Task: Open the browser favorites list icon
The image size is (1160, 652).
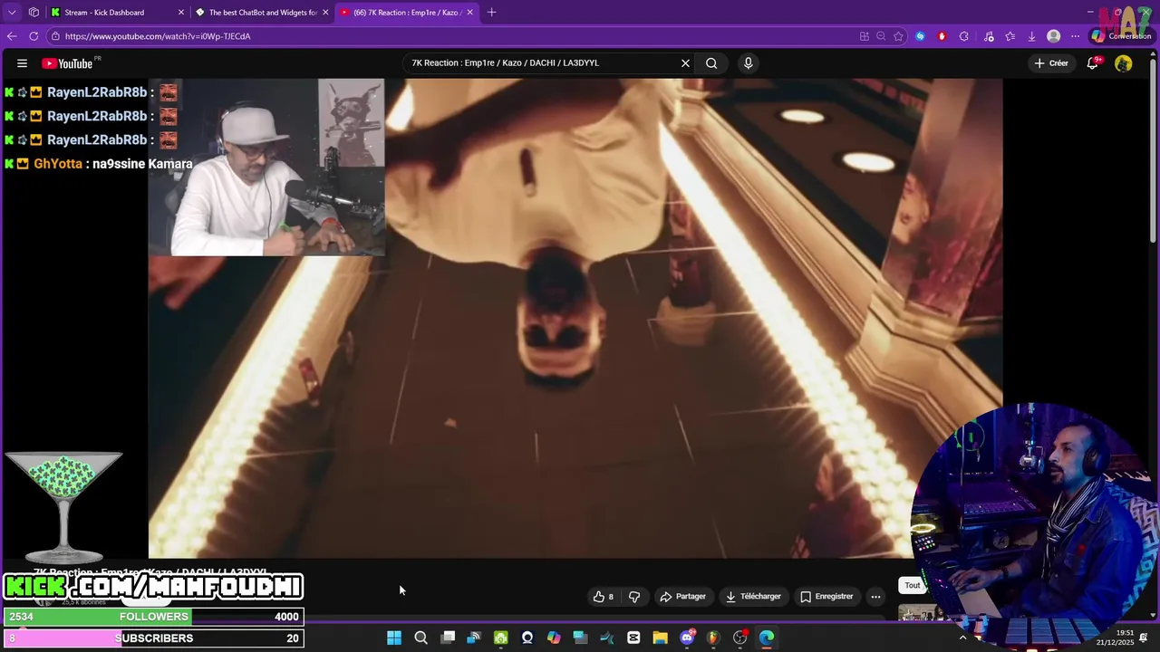Action: (1010, 36)
